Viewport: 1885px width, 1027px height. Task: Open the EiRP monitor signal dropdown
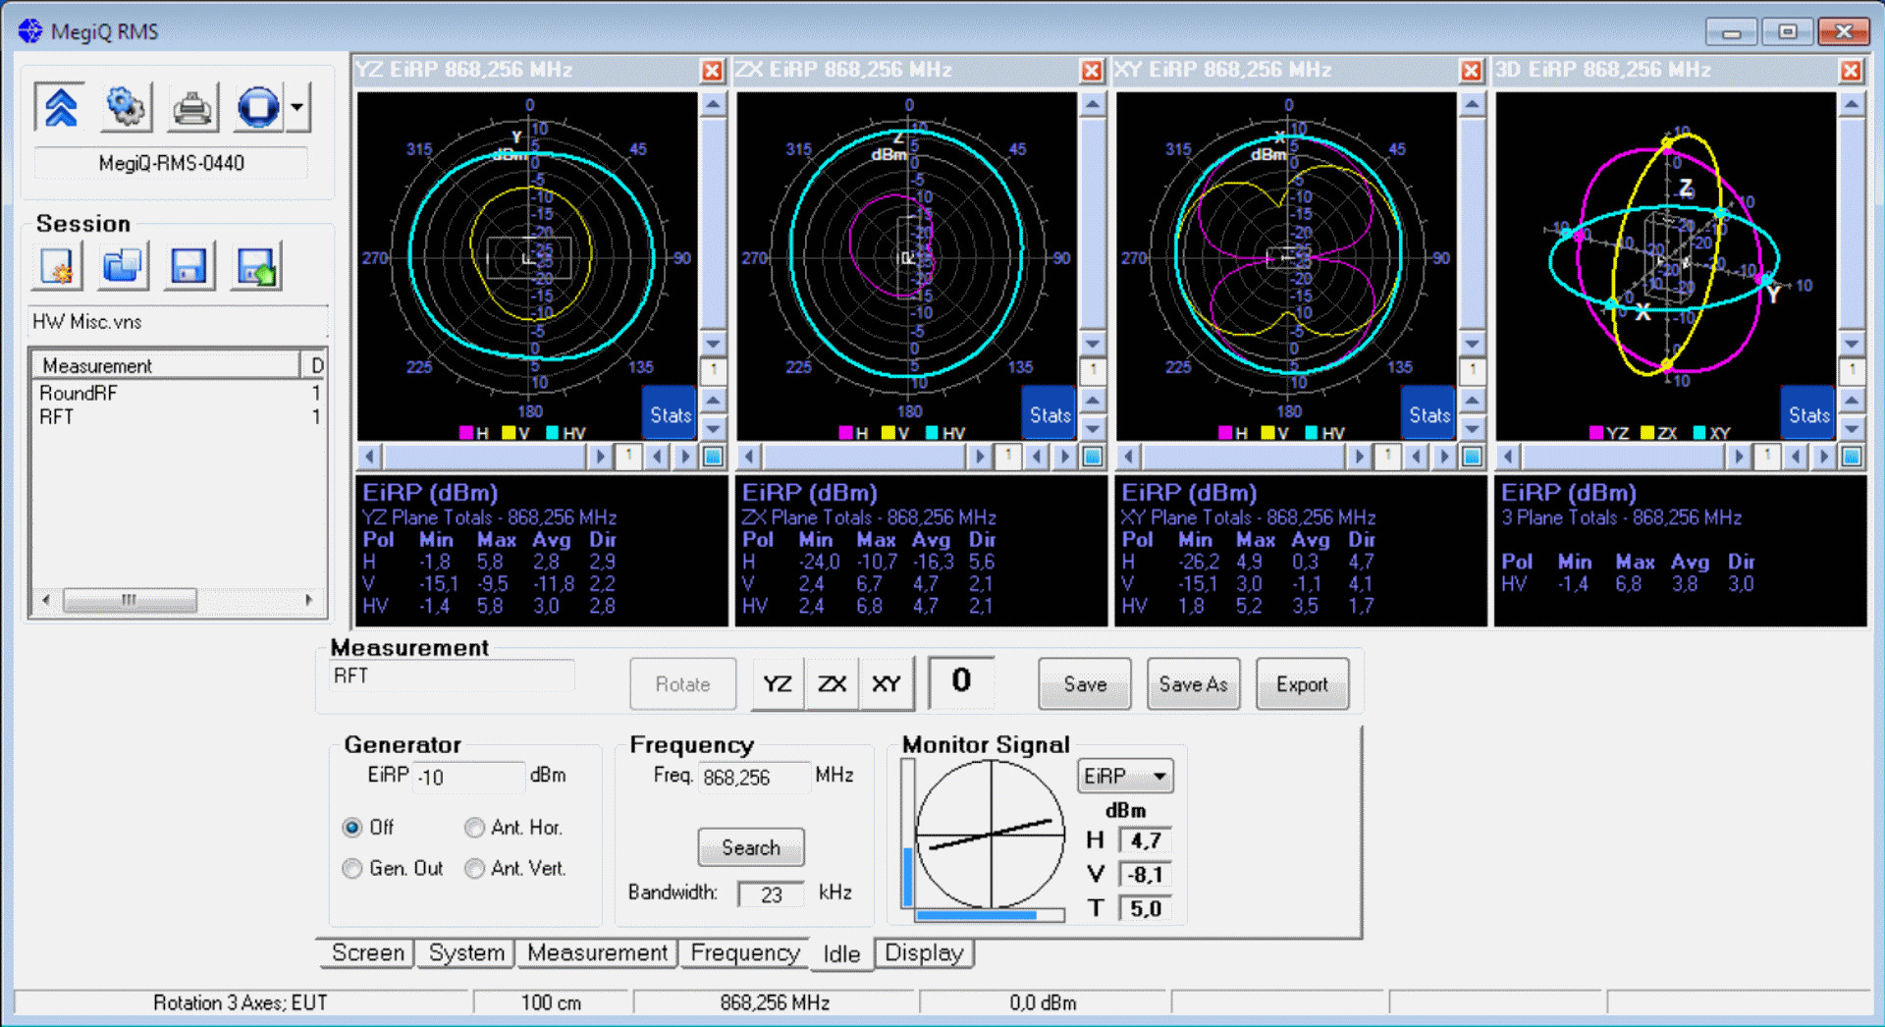pyautogui.click(x=1125, y=777)
